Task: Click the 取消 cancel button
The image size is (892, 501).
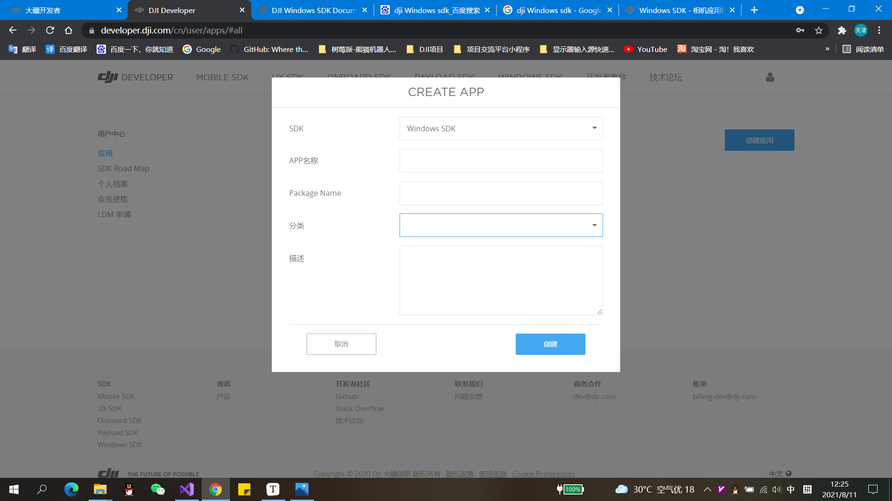Action: pyautogui.click(x=341, y=344)
